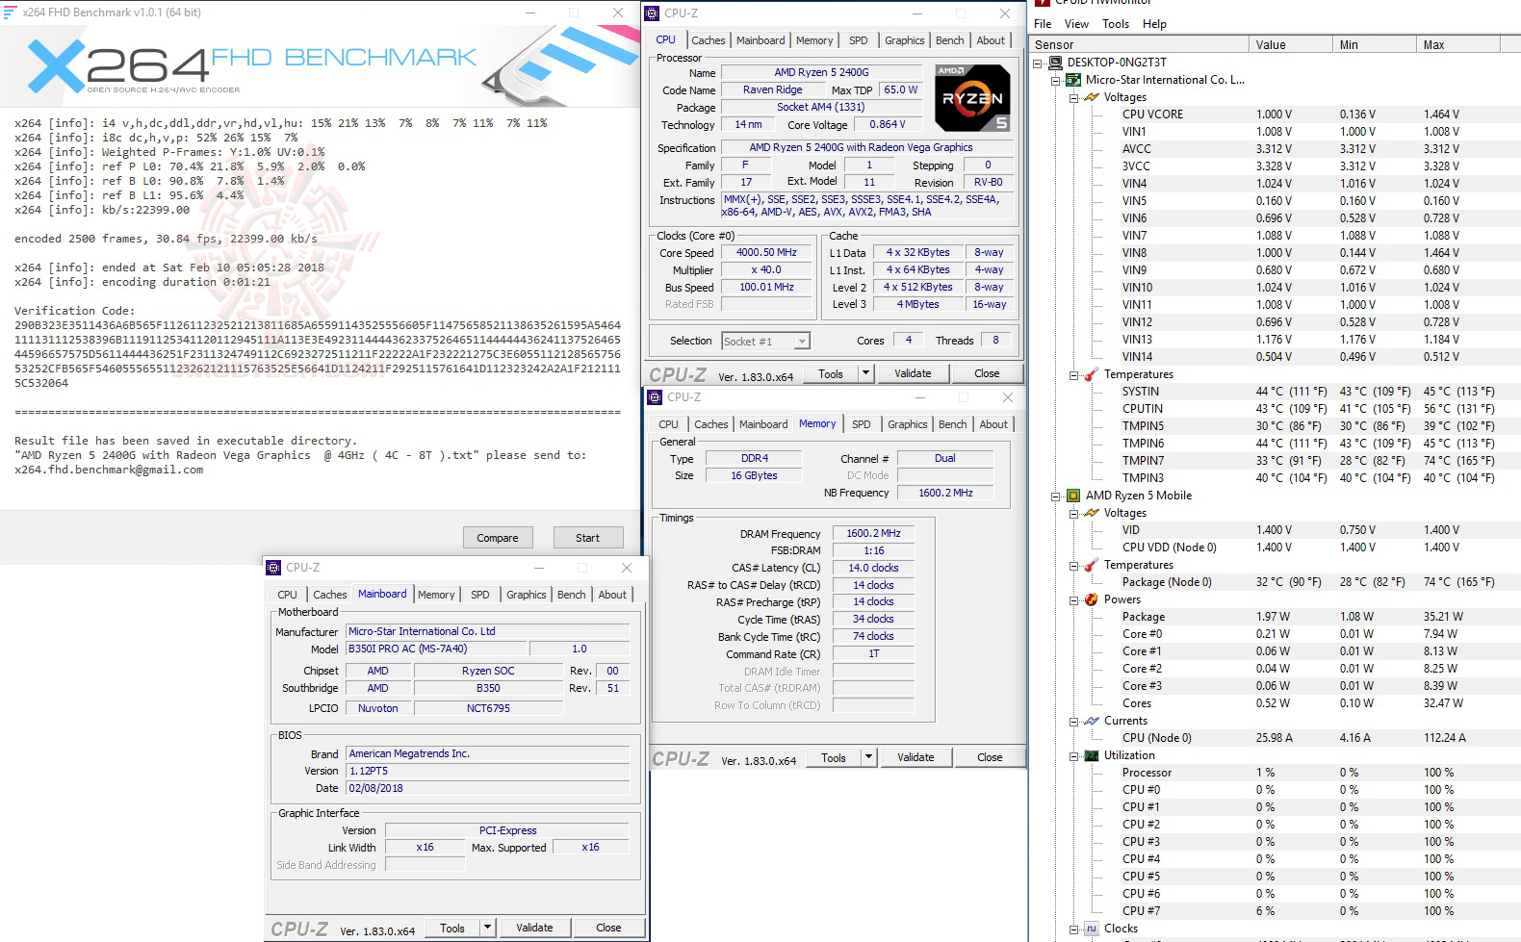The width and height of the screenshot is (1521, 942).
Task: Click the AMD Ryzen 5 Mobile processor icon
Action: [1073, 496]
